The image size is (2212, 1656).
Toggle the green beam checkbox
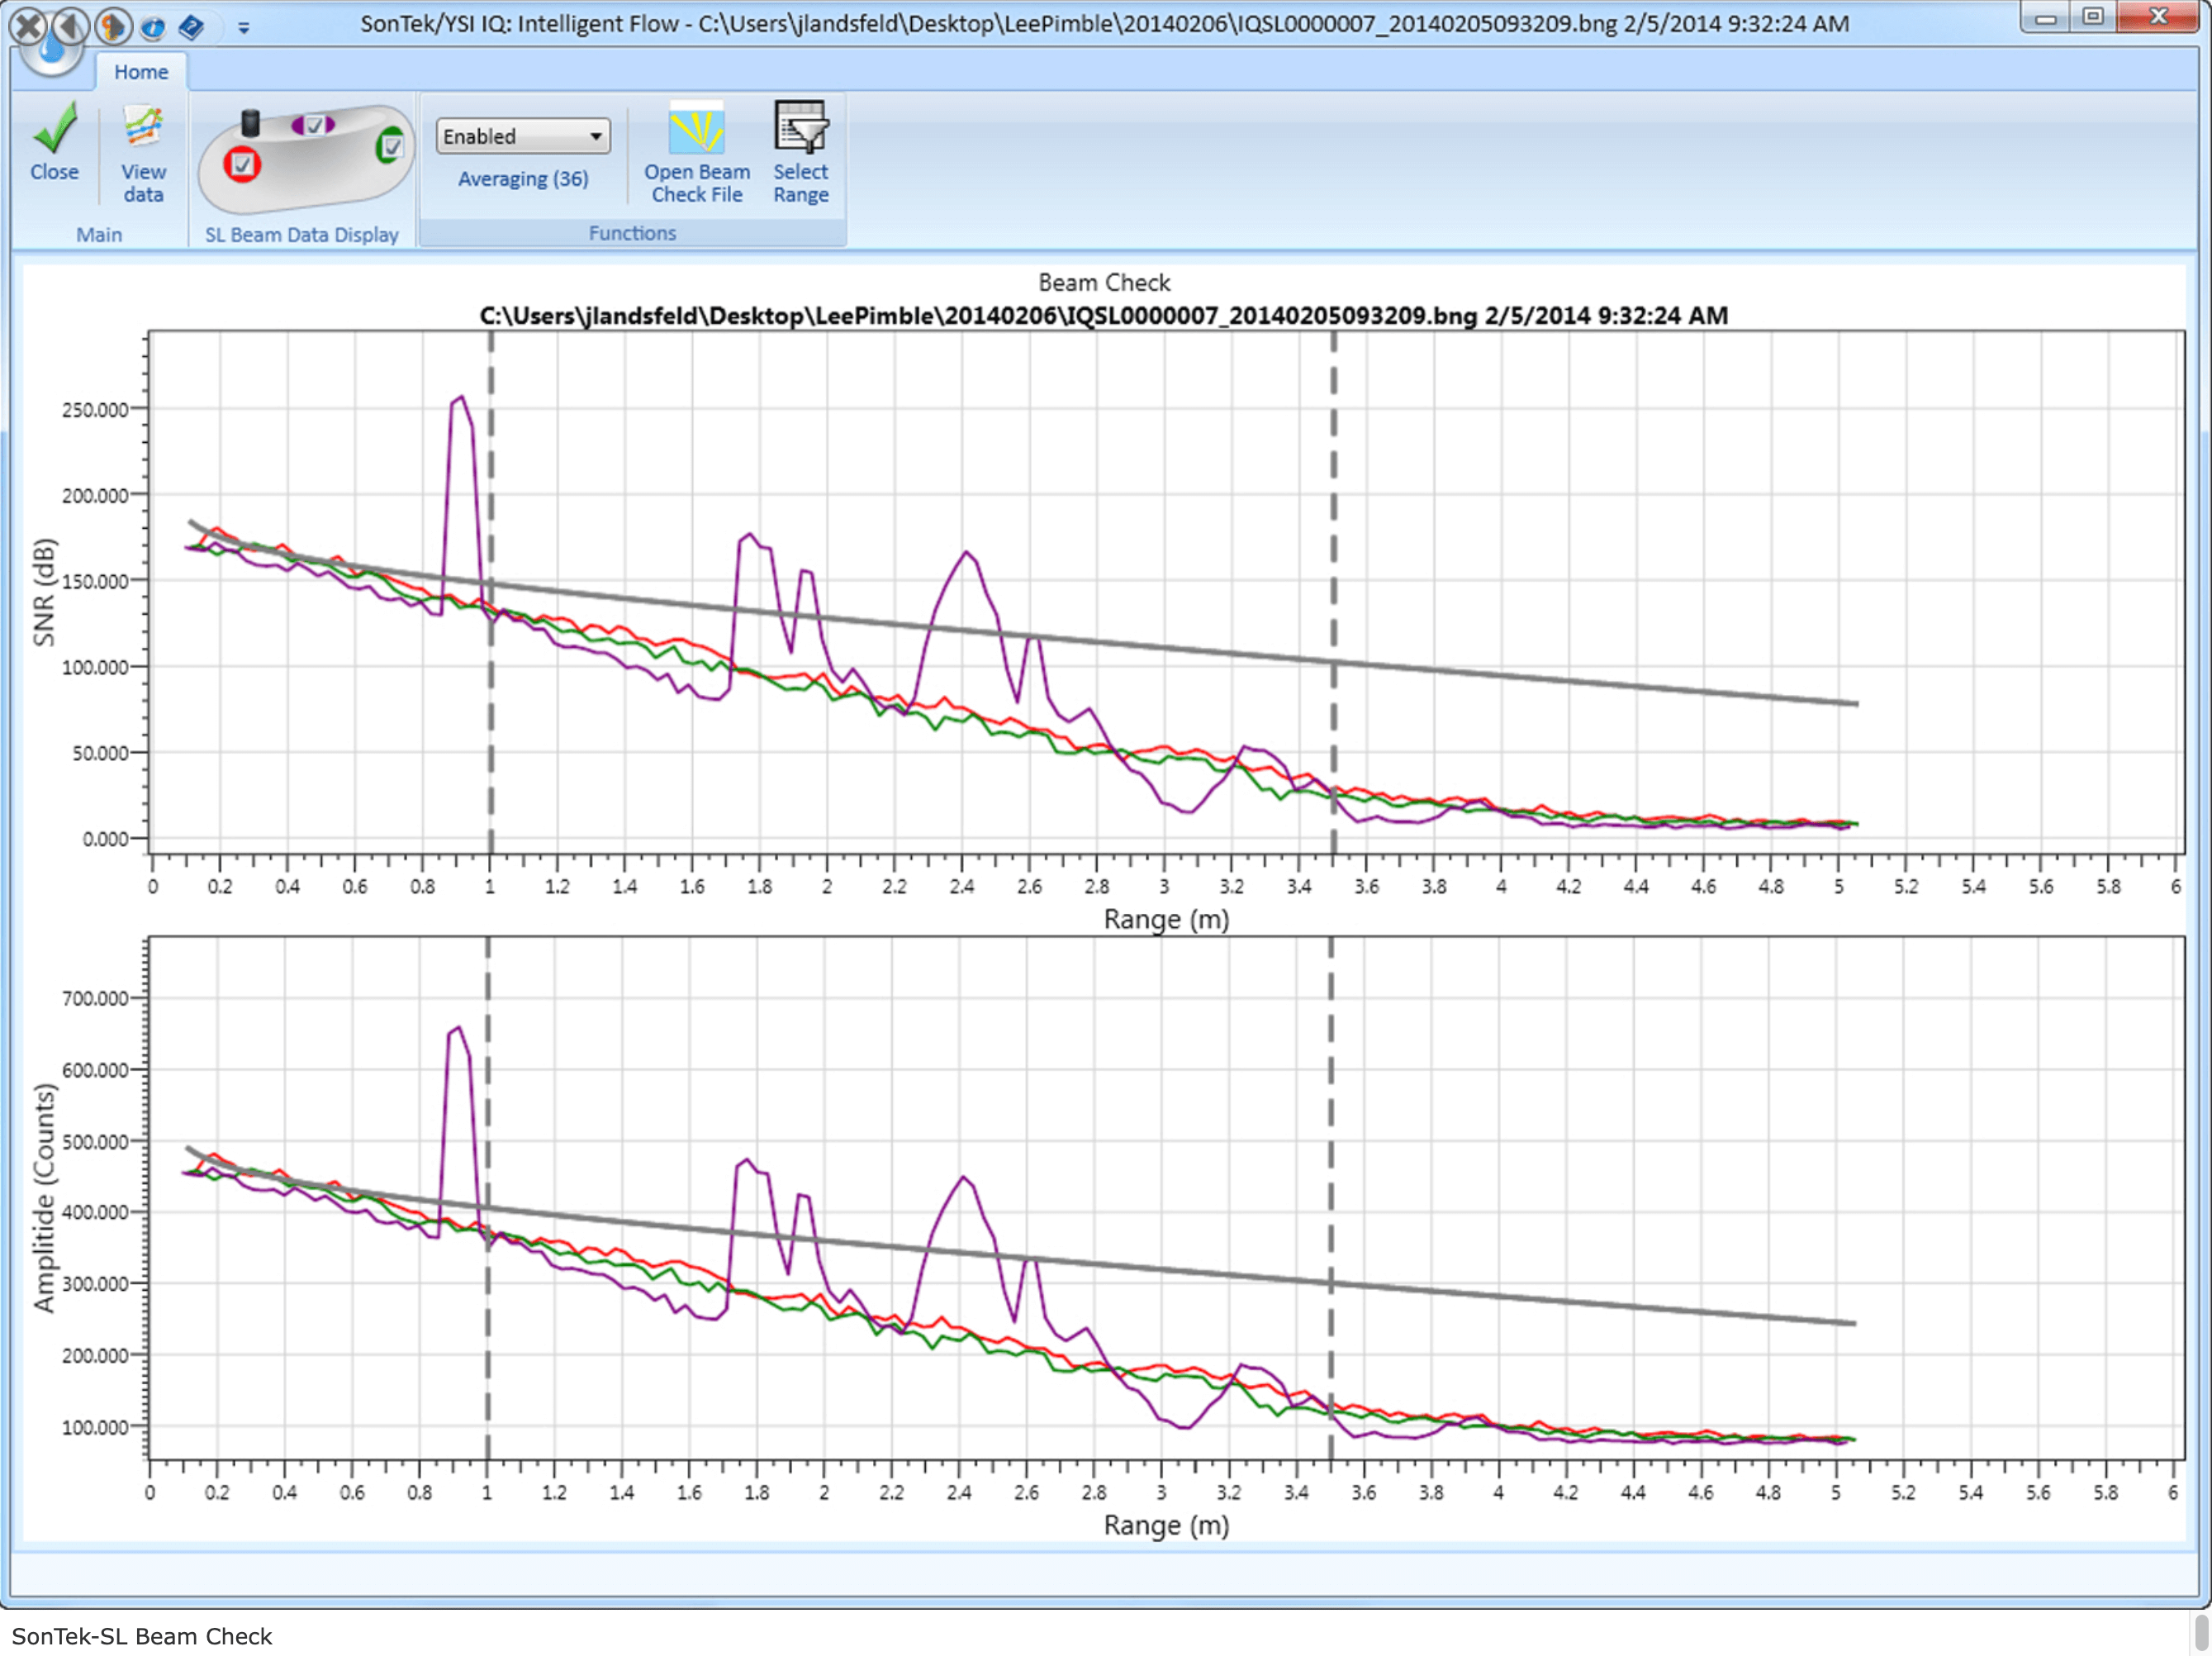(x=391, y=146)
